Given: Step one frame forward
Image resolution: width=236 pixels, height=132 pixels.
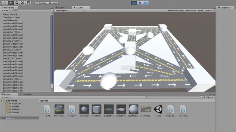Looking at the screenshot, I should tap(146, 3).
